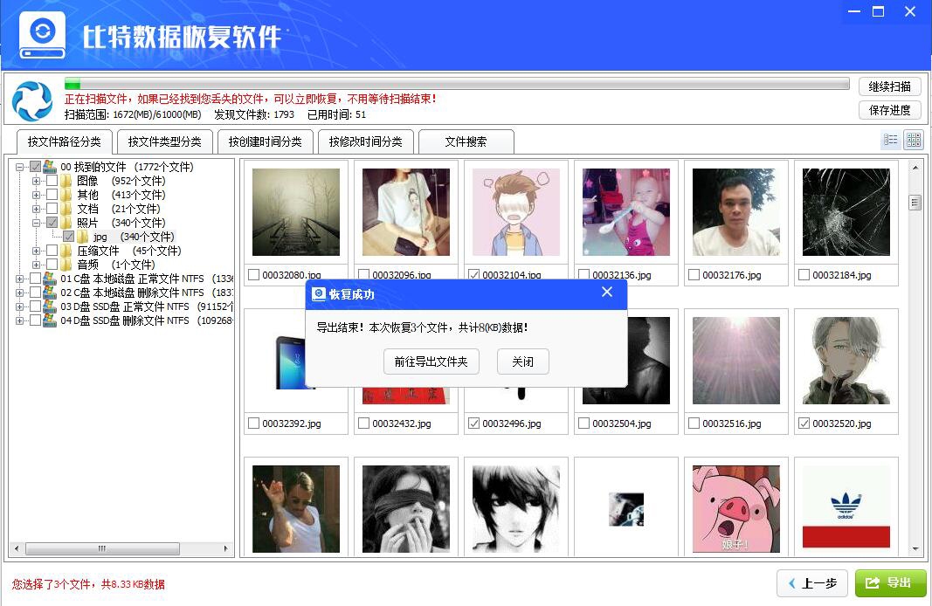Expand the 图像 tree node
The image size is (932, 606).
coord(37,181)
